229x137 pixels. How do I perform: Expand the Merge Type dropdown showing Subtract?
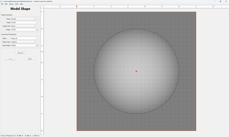click(24, 42)
